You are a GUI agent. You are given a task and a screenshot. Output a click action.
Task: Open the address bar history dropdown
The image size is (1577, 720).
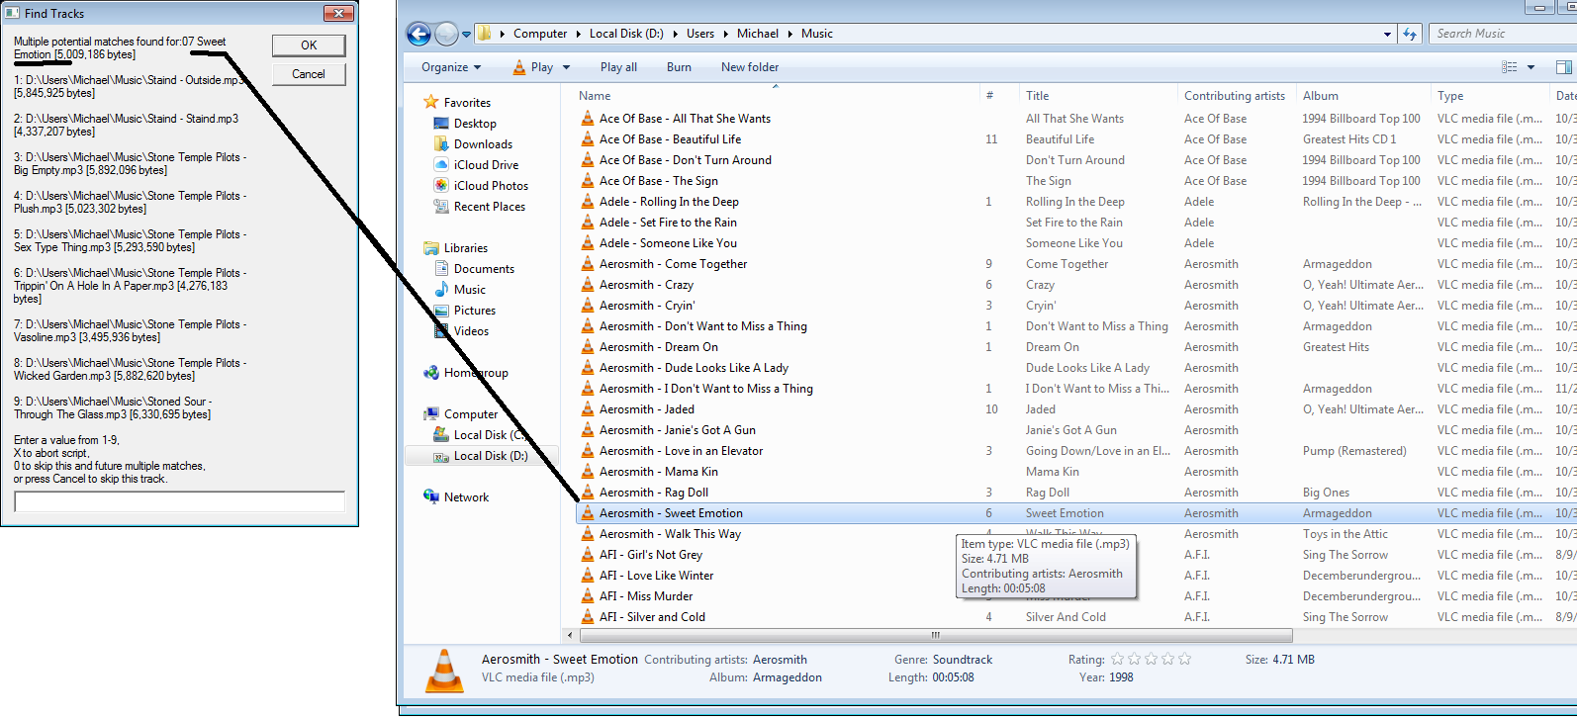(x=1387, y=34)
